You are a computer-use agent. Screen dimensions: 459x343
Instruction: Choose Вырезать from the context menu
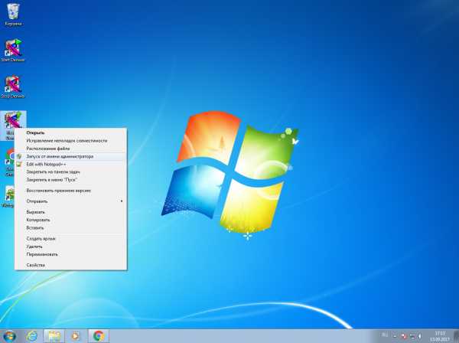71,212
